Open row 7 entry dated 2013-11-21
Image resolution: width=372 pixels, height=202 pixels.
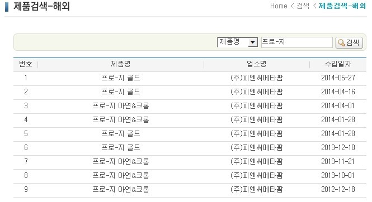pos(338,162)
